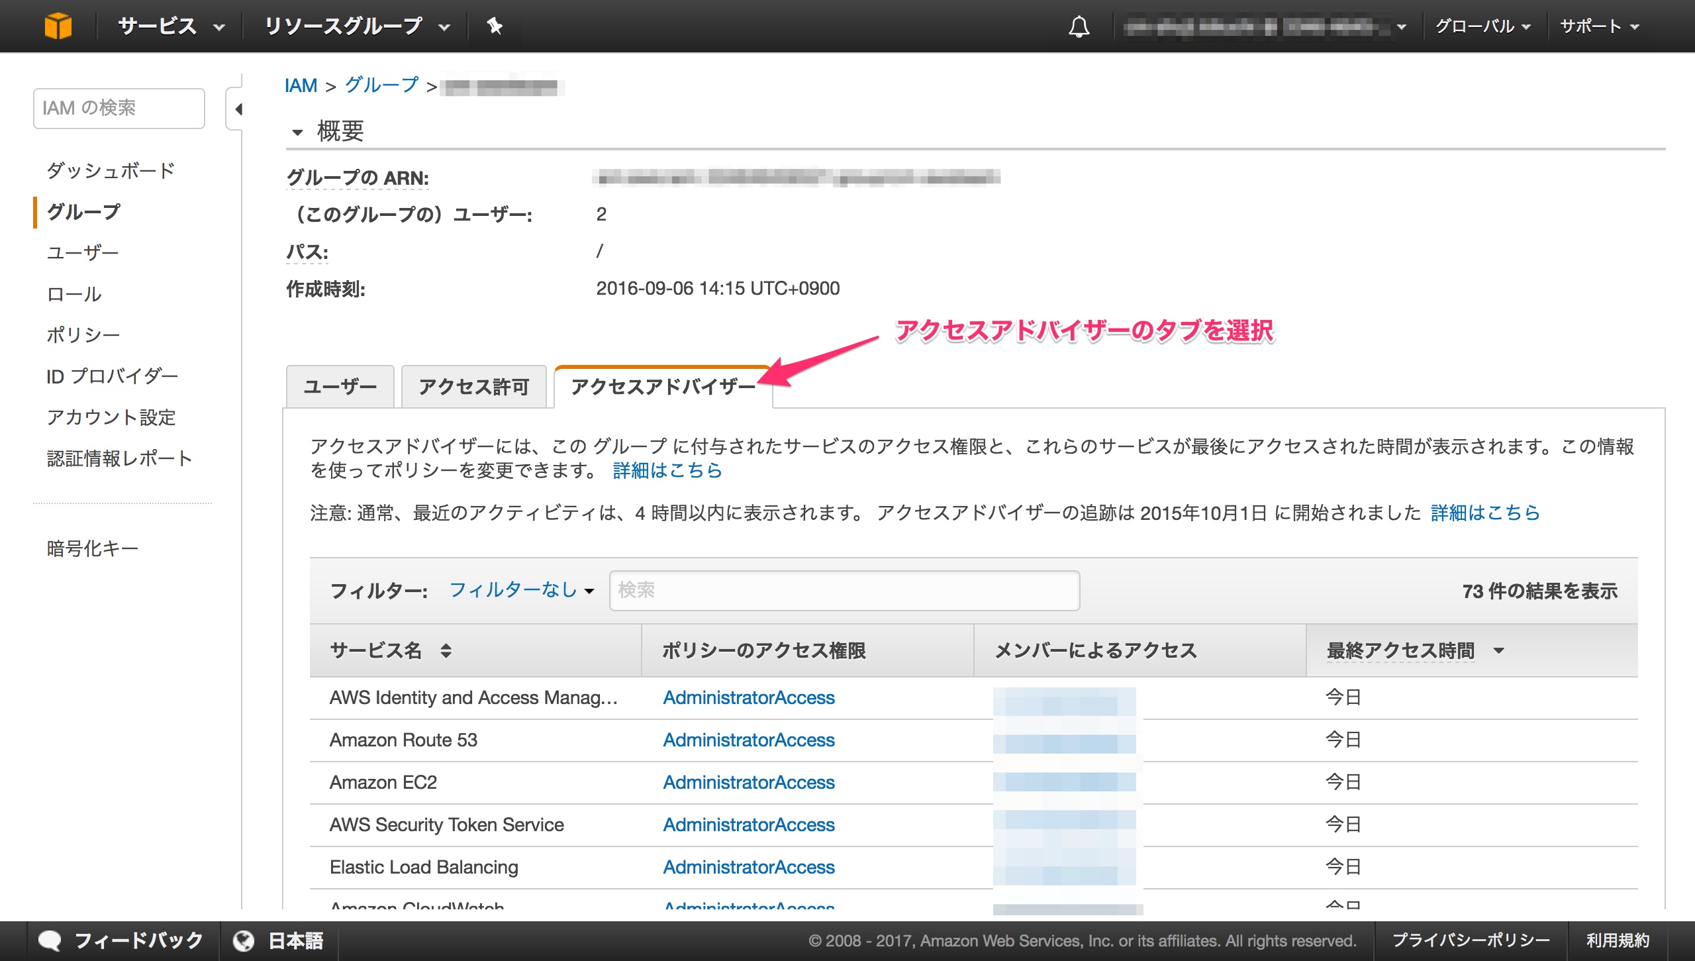Select the Amazon EC2 service name
Viewport: 1695px width, 961px height.
(x=383, y=782)
